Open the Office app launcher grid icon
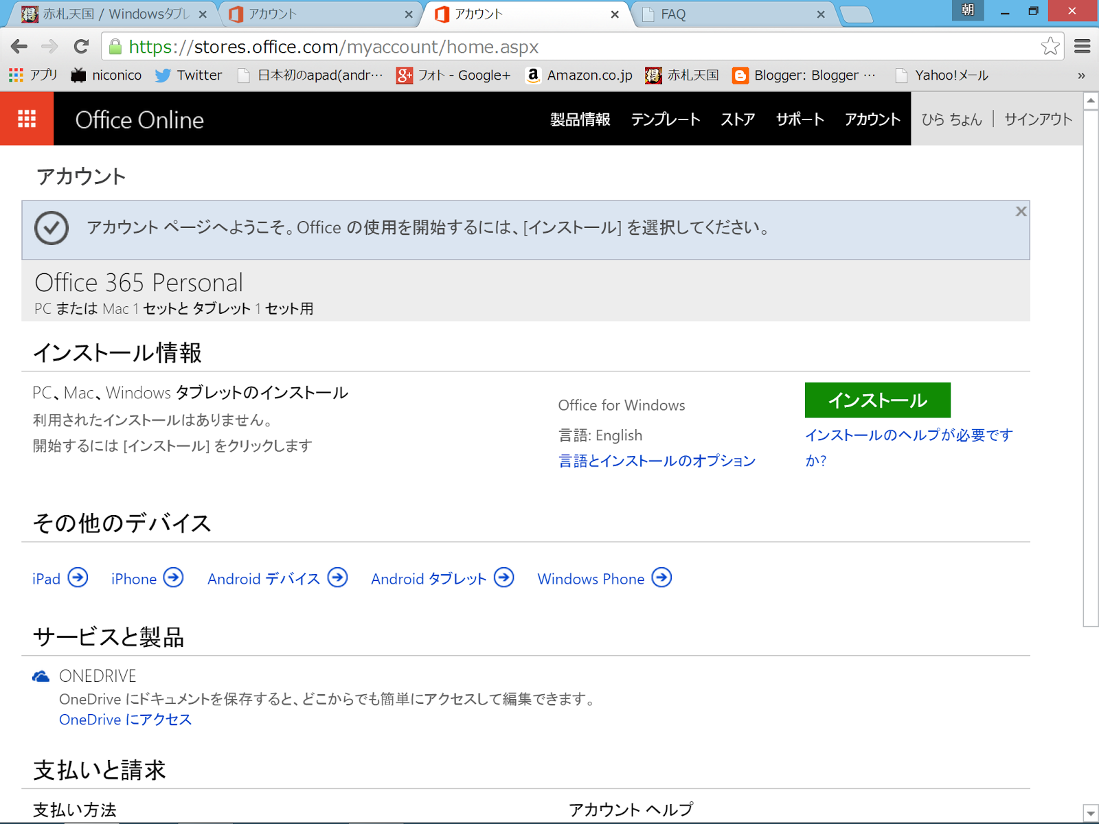 click(27, 119)
